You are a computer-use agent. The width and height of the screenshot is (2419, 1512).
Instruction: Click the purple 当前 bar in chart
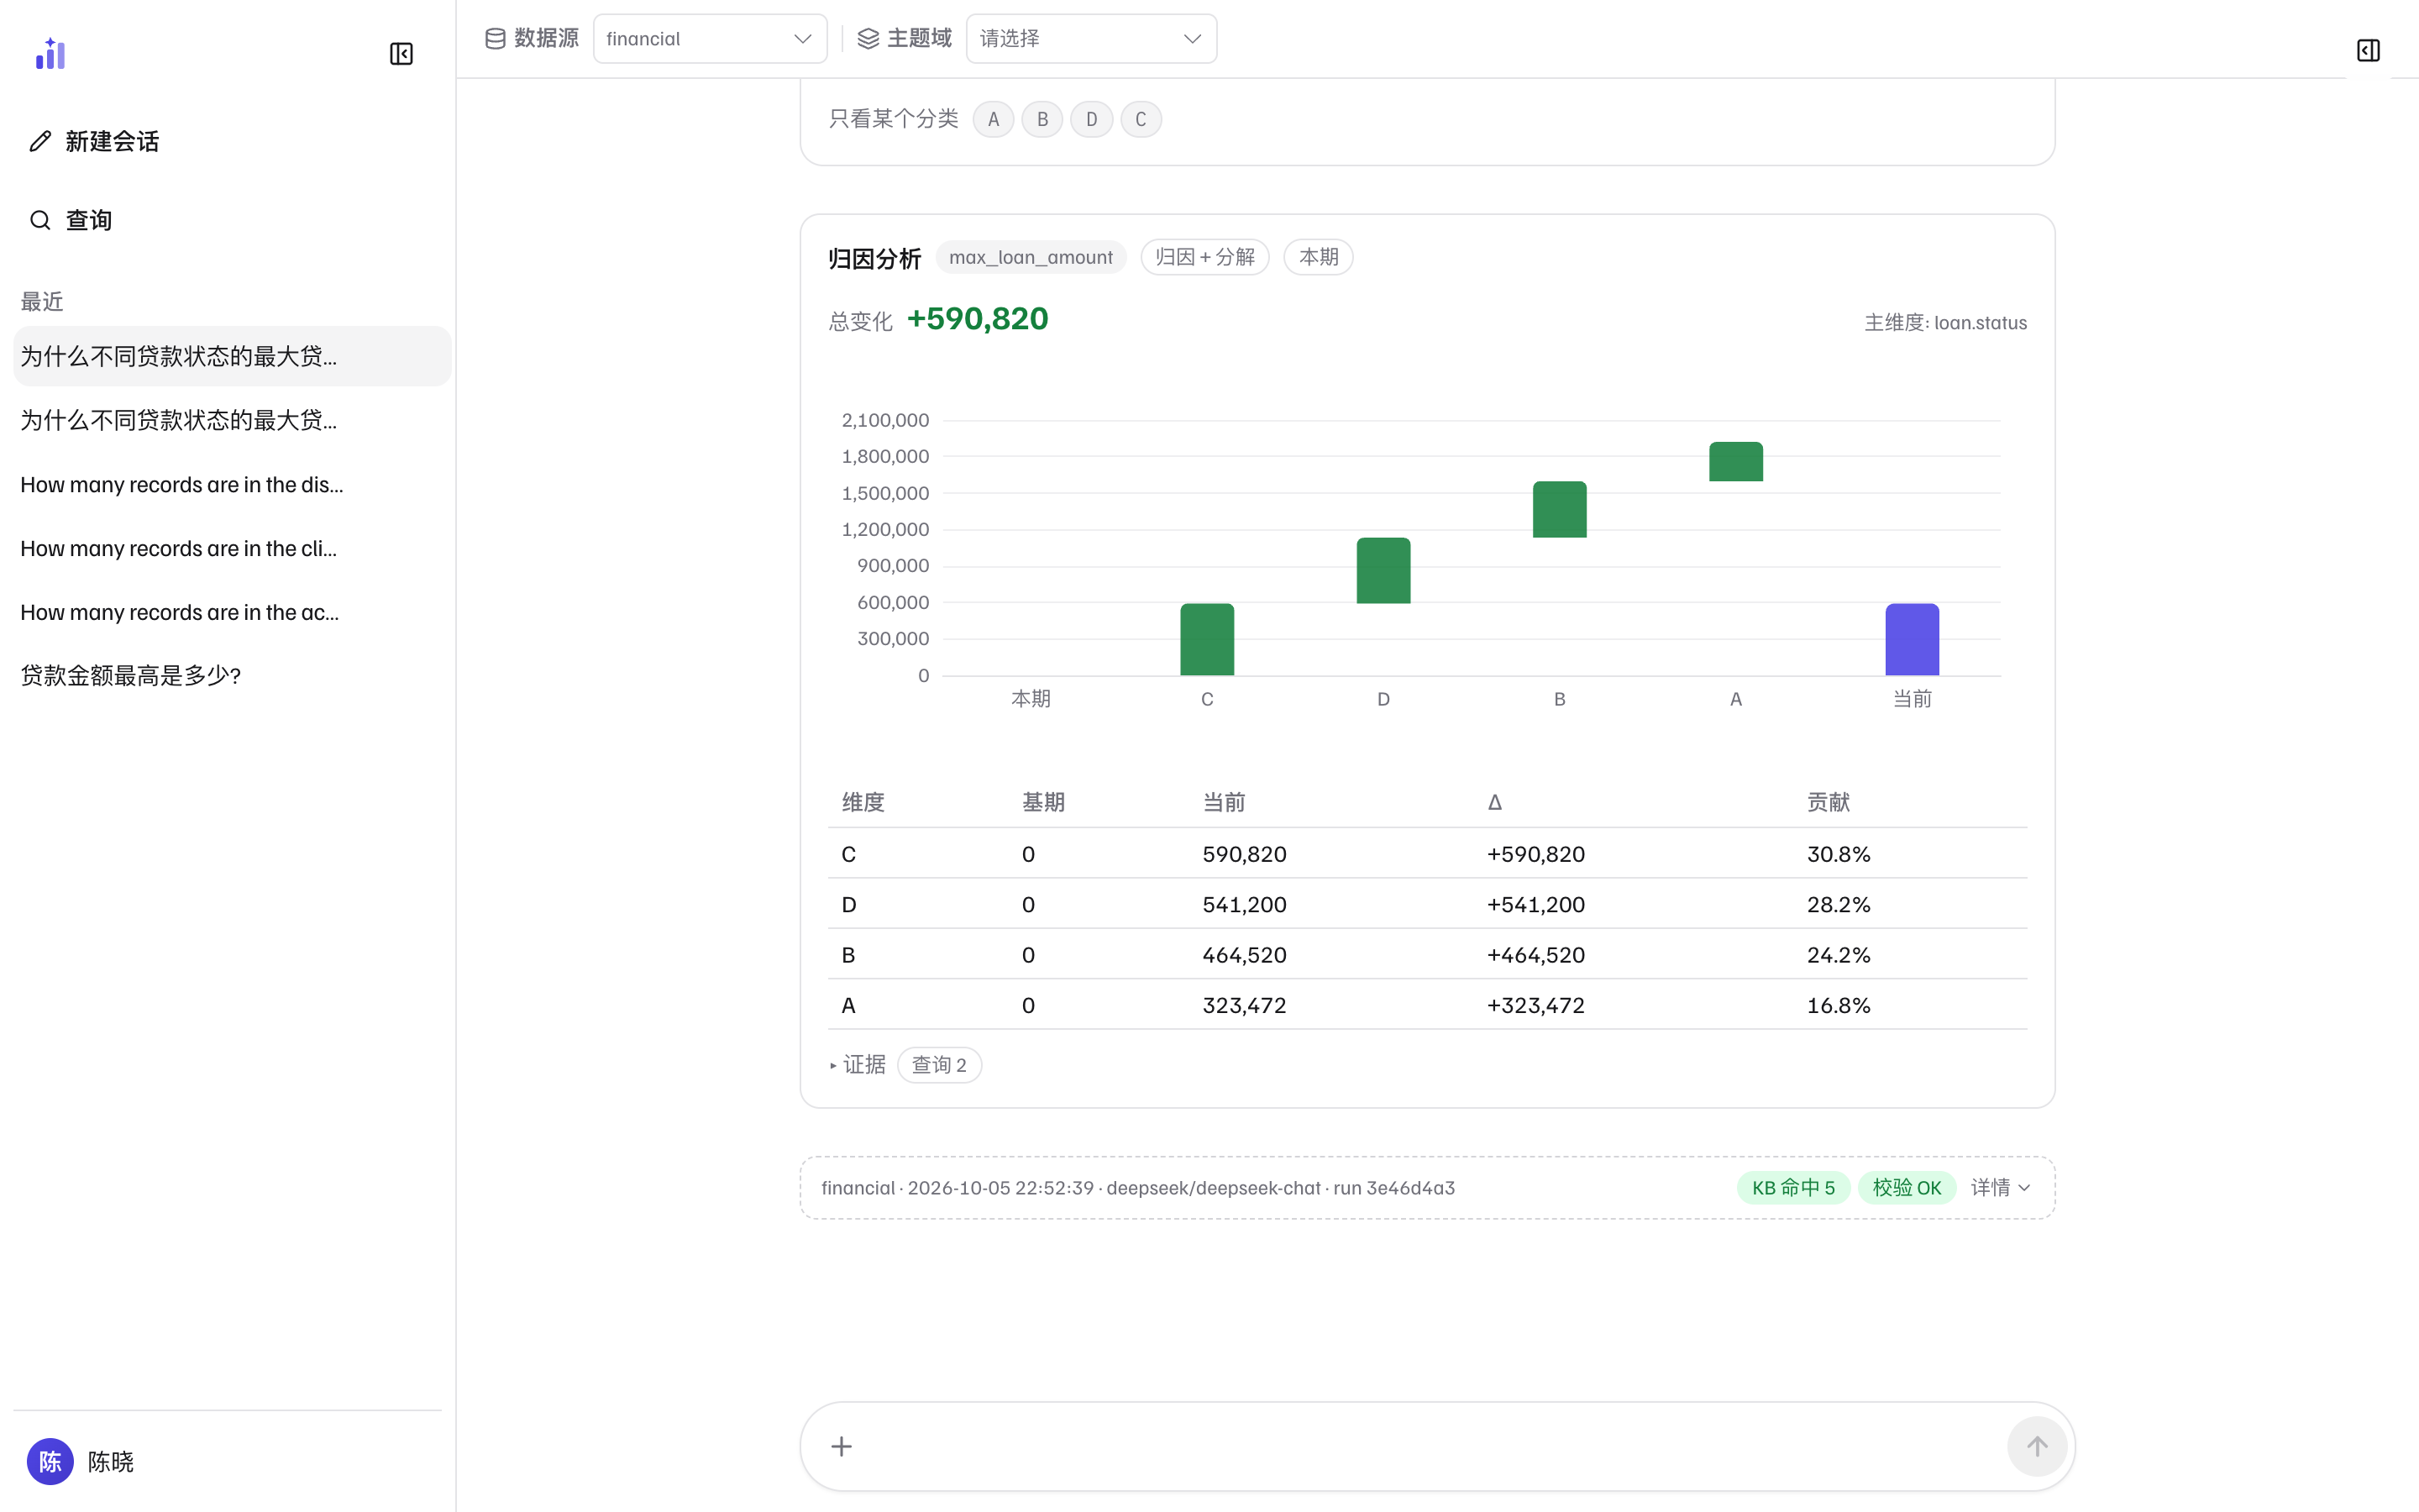tap(1911, 639)
